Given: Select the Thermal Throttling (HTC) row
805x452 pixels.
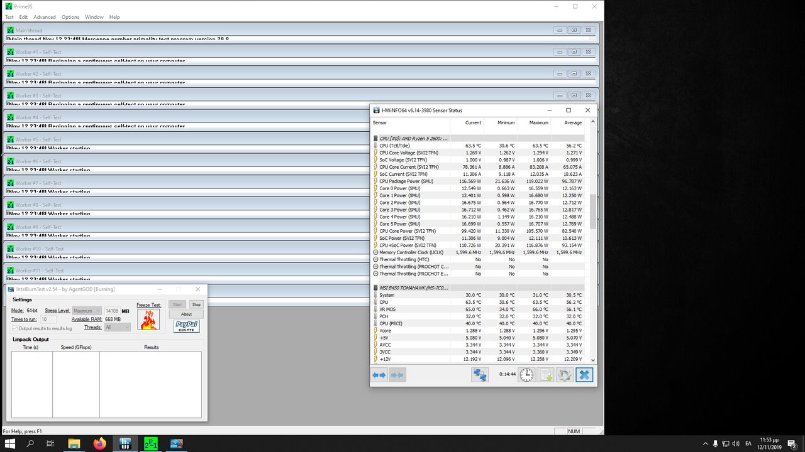Looking at the screenshot, I should [x=478, y=259].
